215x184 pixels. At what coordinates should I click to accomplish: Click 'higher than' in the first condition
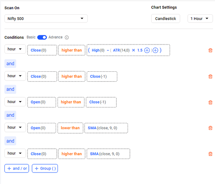[72, 50]
